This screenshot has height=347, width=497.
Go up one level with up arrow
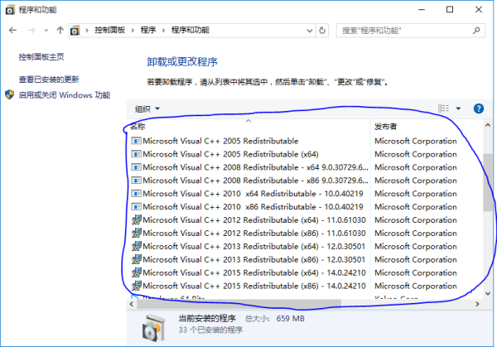(60, 31)
